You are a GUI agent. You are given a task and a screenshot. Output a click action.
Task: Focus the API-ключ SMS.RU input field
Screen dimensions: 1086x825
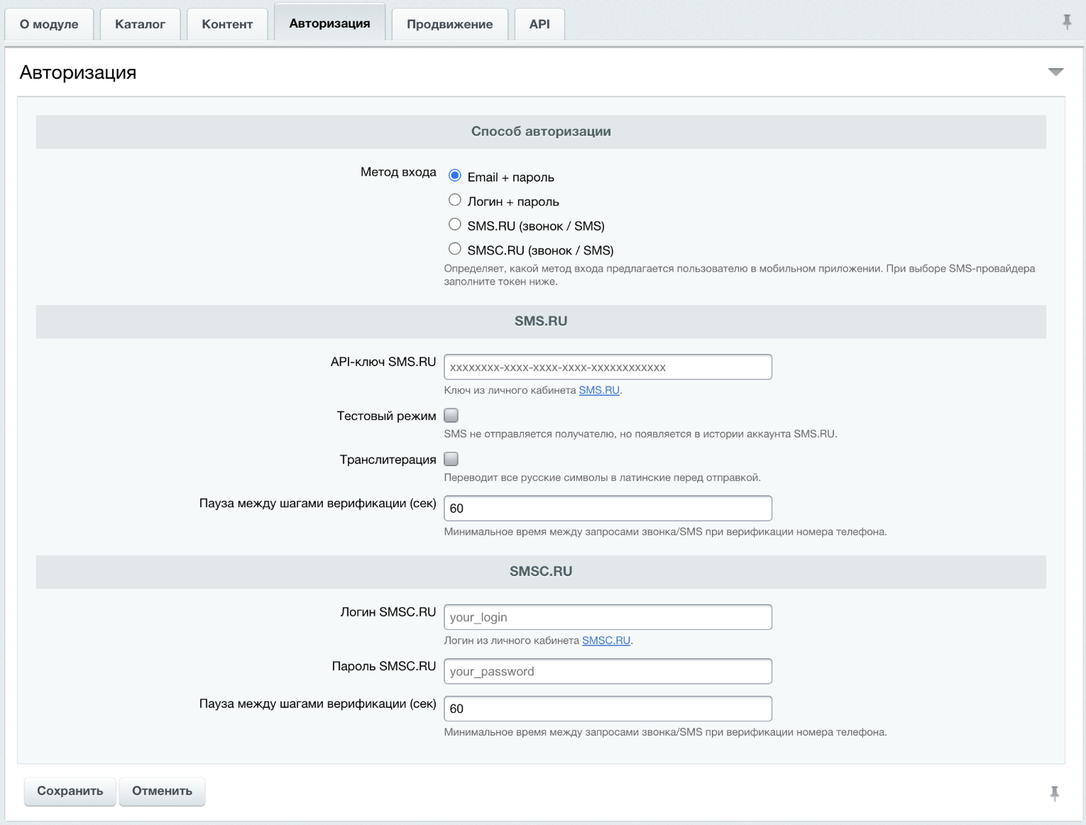pos(608,367)
